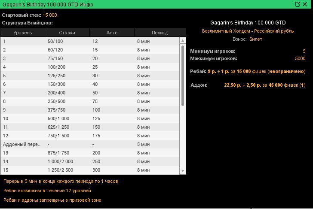Select the 50/100 blinds cell
This screenshot has height=209, width=313.
coord(55,41)
